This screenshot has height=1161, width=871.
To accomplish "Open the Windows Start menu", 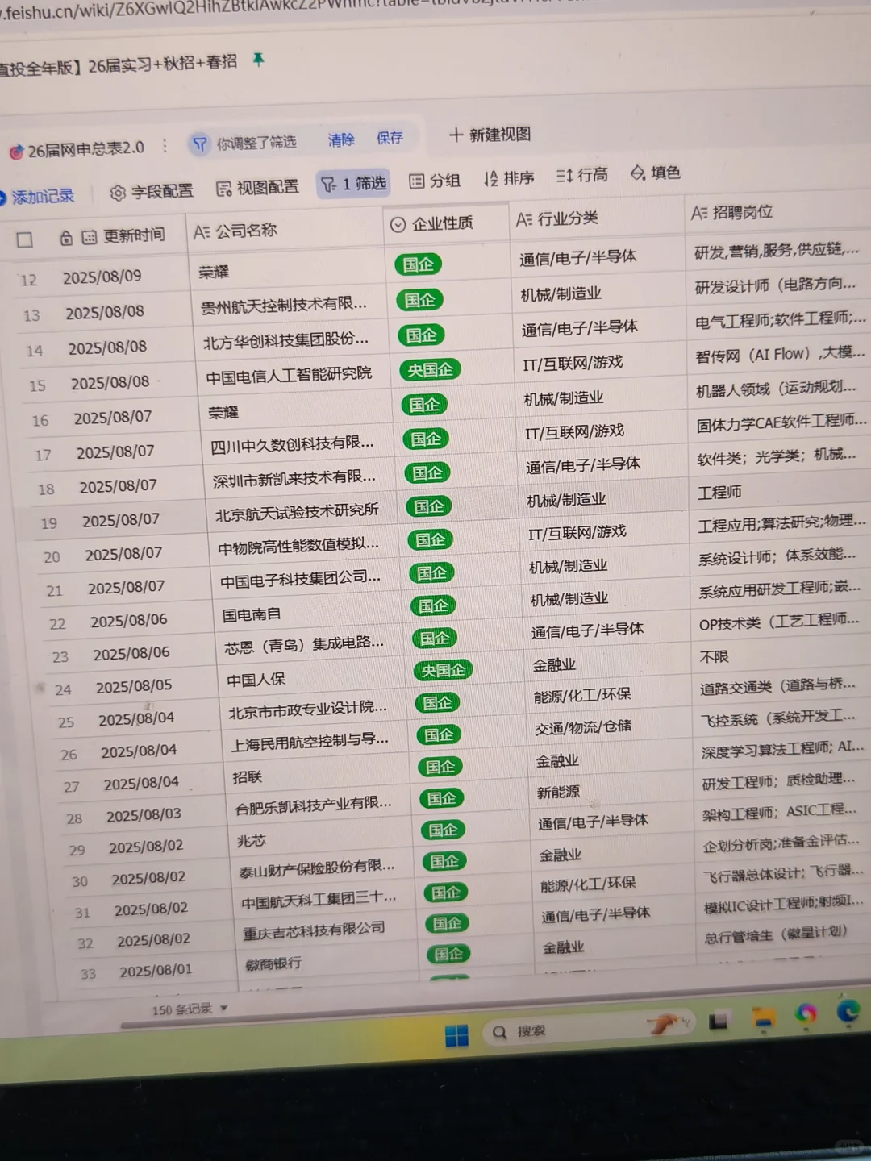I will (456, 1036).
